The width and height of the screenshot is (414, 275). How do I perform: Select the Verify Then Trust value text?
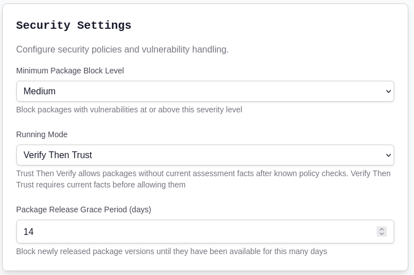pos(58,155)
